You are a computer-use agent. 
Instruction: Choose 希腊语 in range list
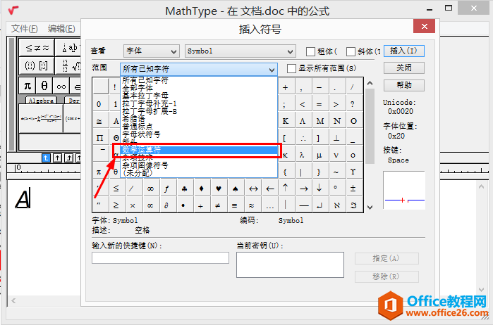[199, 119]
